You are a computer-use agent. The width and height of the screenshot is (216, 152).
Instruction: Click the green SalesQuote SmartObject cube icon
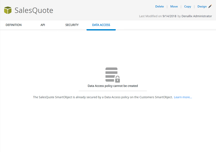click(8, 10)
